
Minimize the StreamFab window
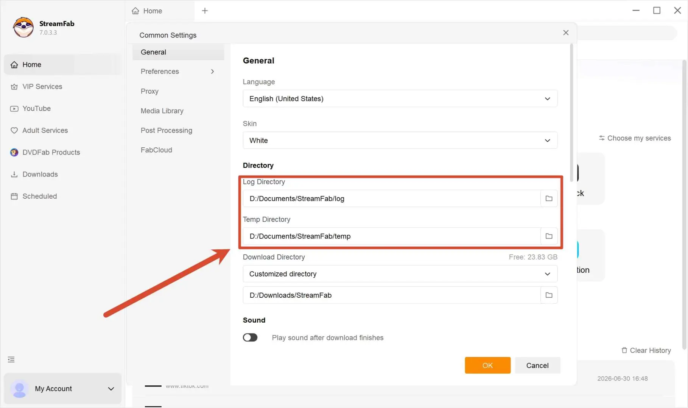(x=636, y=11)
